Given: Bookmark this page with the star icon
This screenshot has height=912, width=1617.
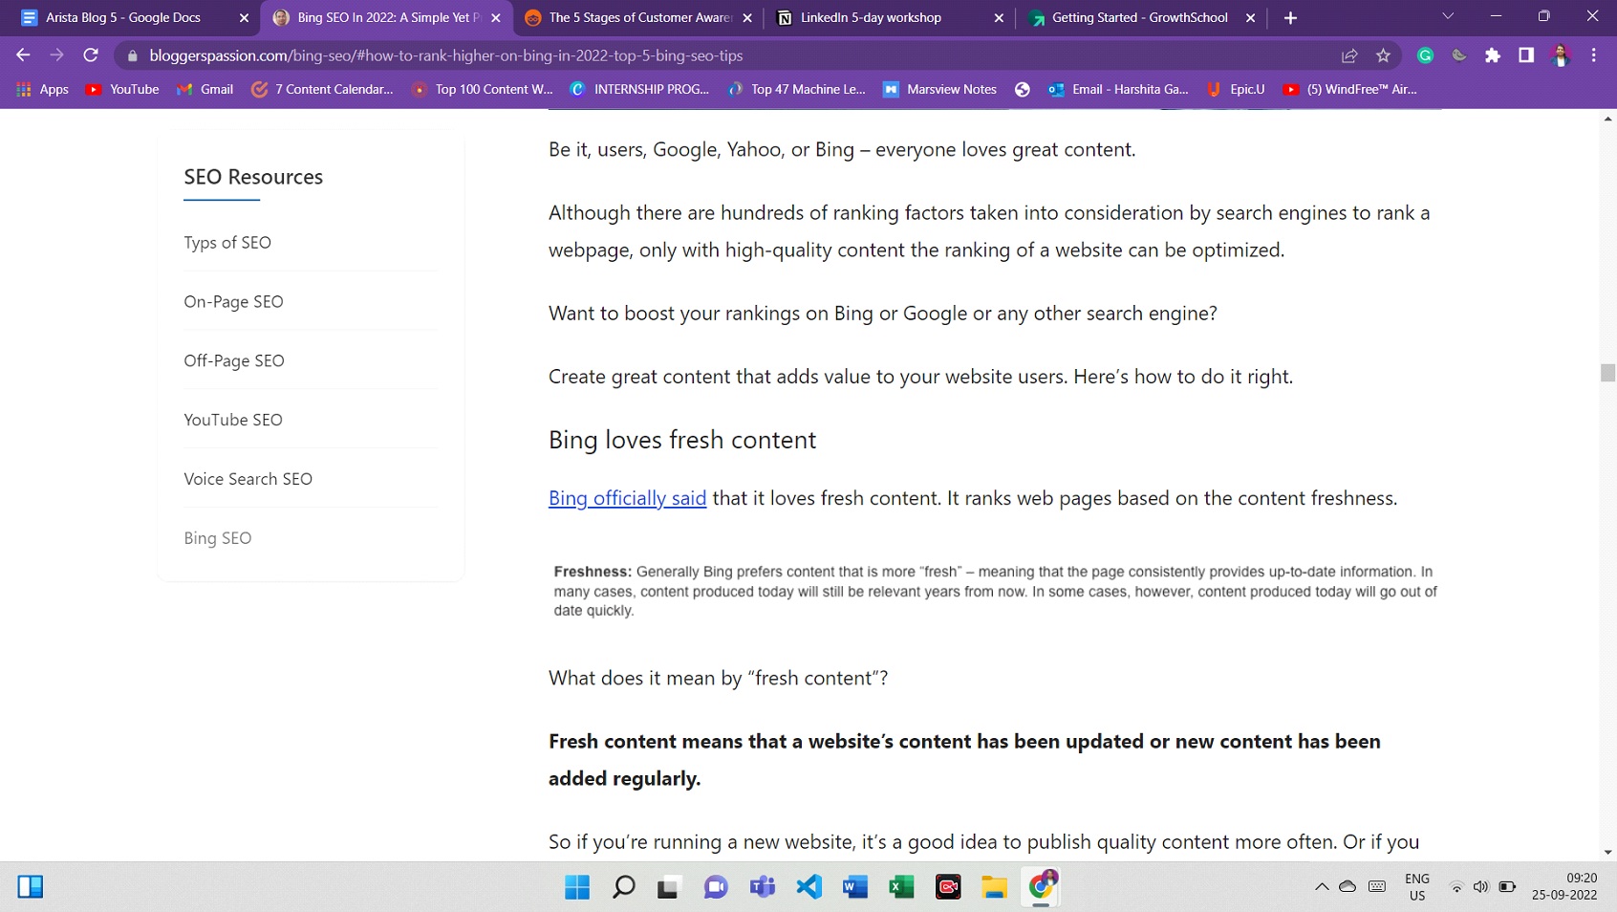Looking at the screenshot, I should point(1383,55).
